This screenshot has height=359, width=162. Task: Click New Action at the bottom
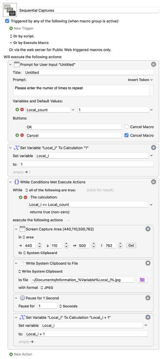click(x=21, y=354)
